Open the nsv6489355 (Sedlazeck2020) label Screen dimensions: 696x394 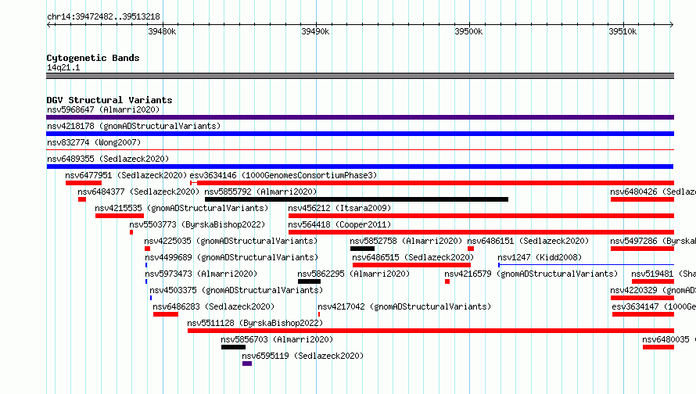coord(108,159)
